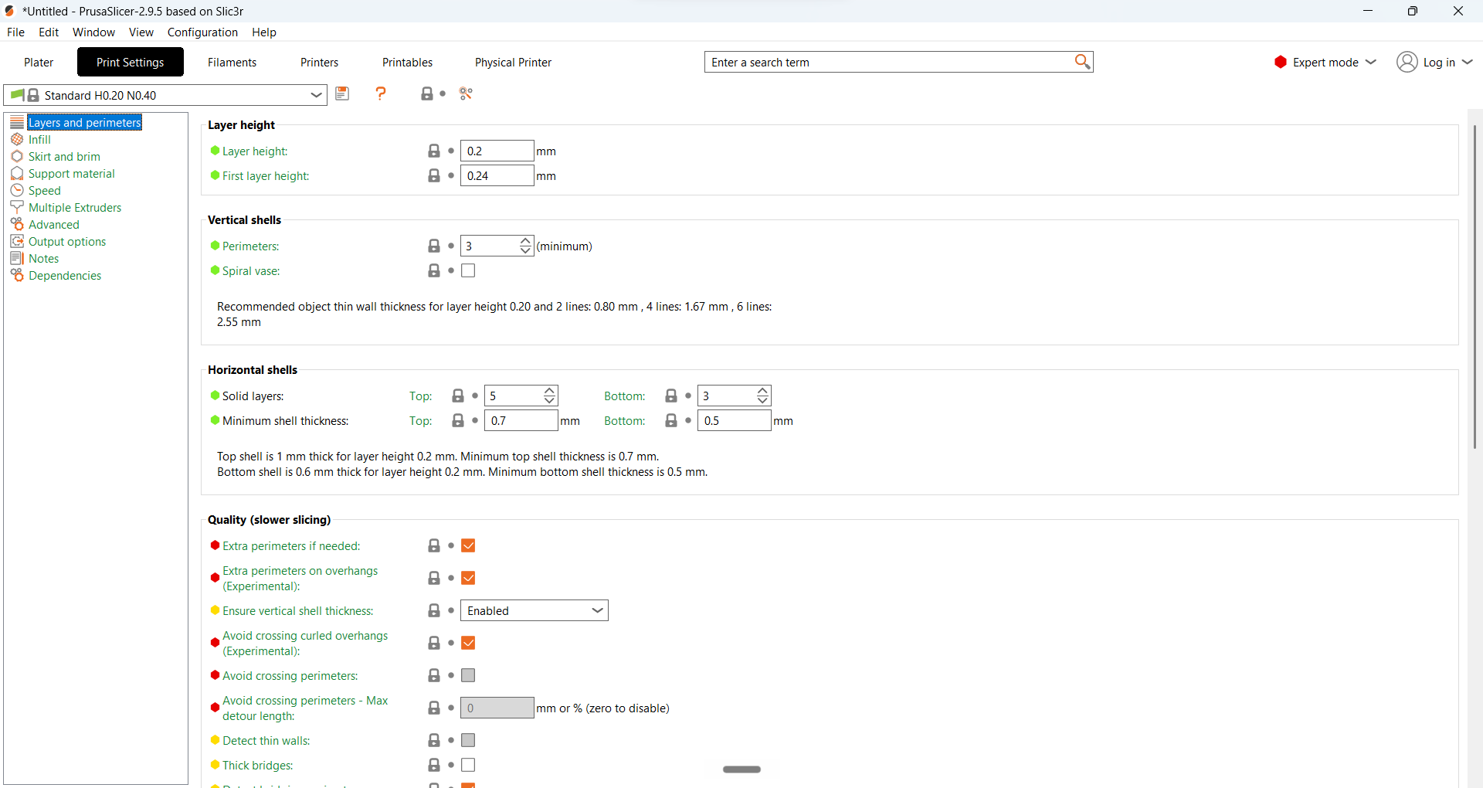1483x788 pixels.
Task: Increase the Perimeters spinner value
Action: [525, 241]
